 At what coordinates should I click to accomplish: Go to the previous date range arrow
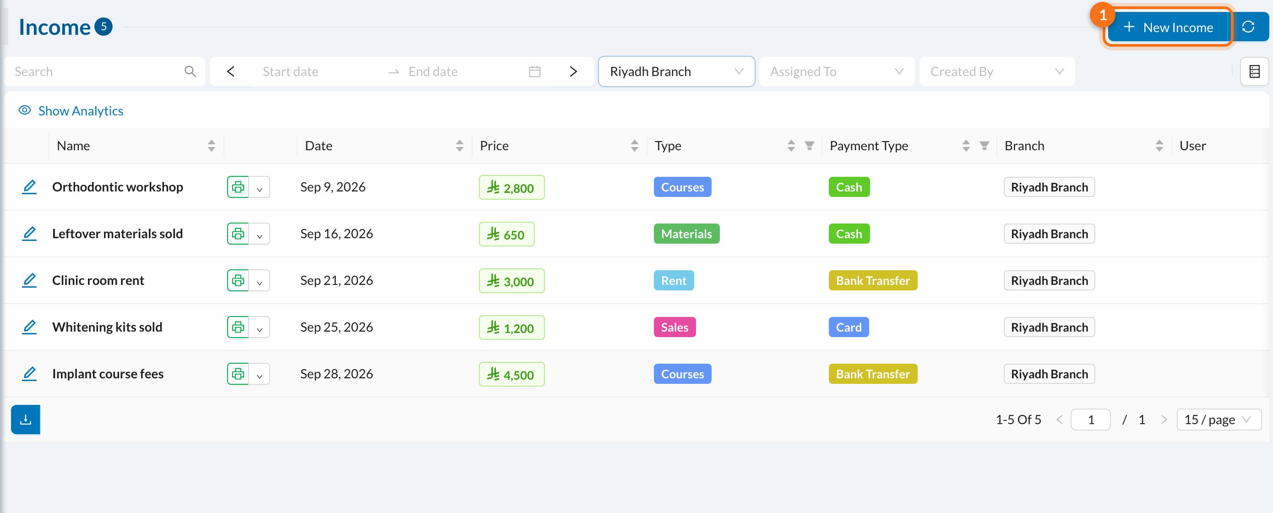point(231,71)
